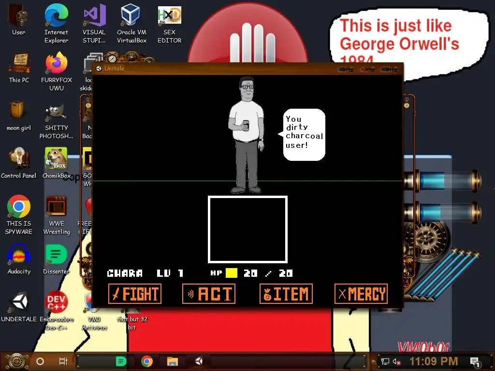495x371 pixels.
Task: Open the steampunk Start button on taskbar
Action: (17, 361)
